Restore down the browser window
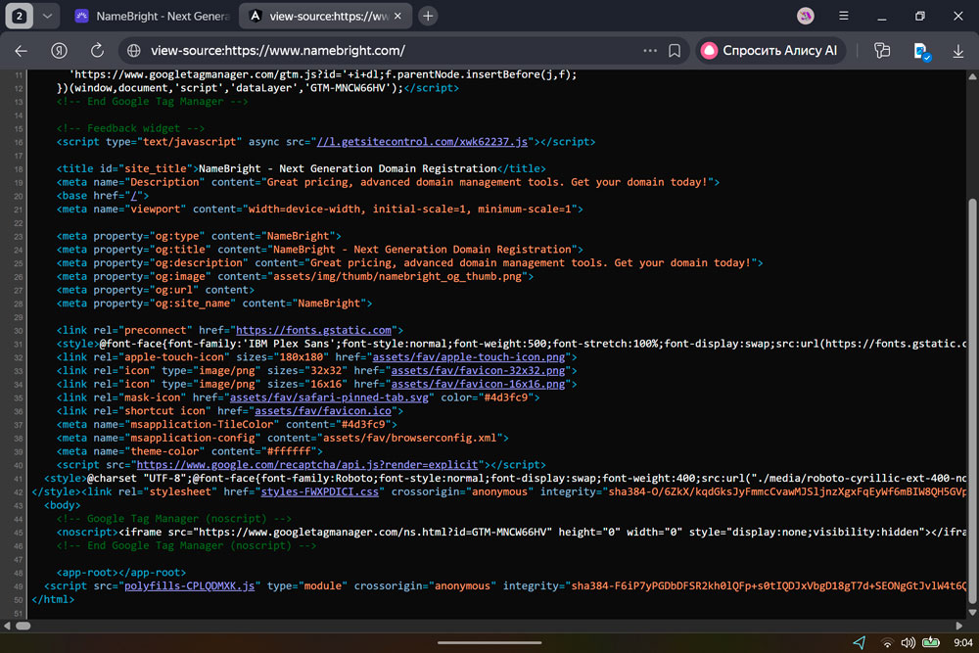This screenshot has width=979, height=653. [x=919, y=17]
